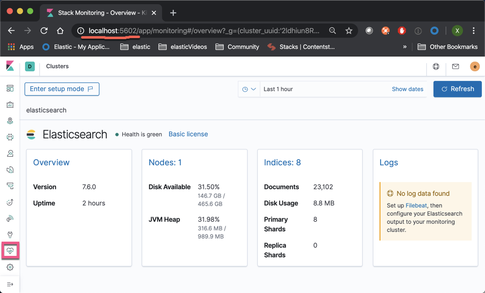Open the user avatar 'e' menu

tap(475, 66)
